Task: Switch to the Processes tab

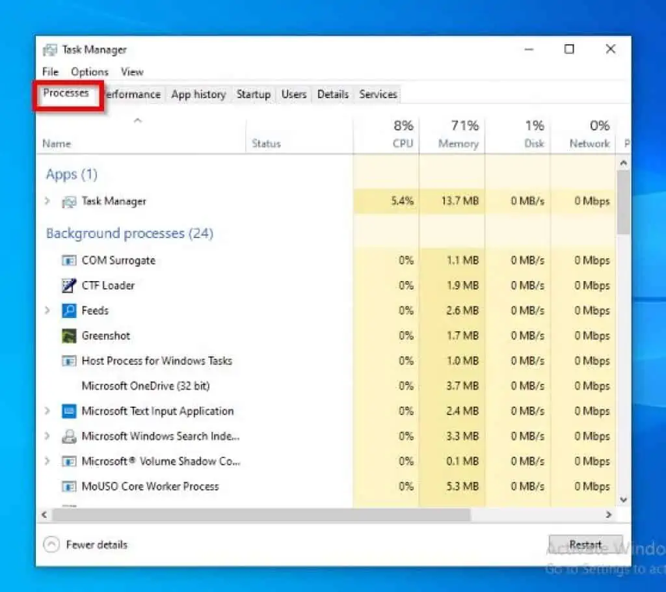Action: 66,92
